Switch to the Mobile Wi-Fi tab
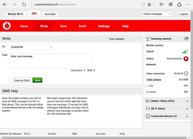The width and height of the screenshot is (193, 139). click(x=16, y=14)
